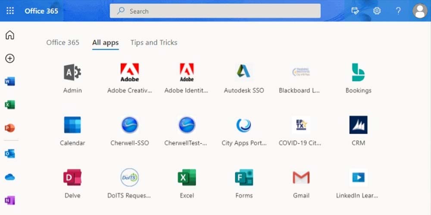Open DoITS Request app icon
The height and width of the screenshot is (215, 431).
click(x=130, y=178)
